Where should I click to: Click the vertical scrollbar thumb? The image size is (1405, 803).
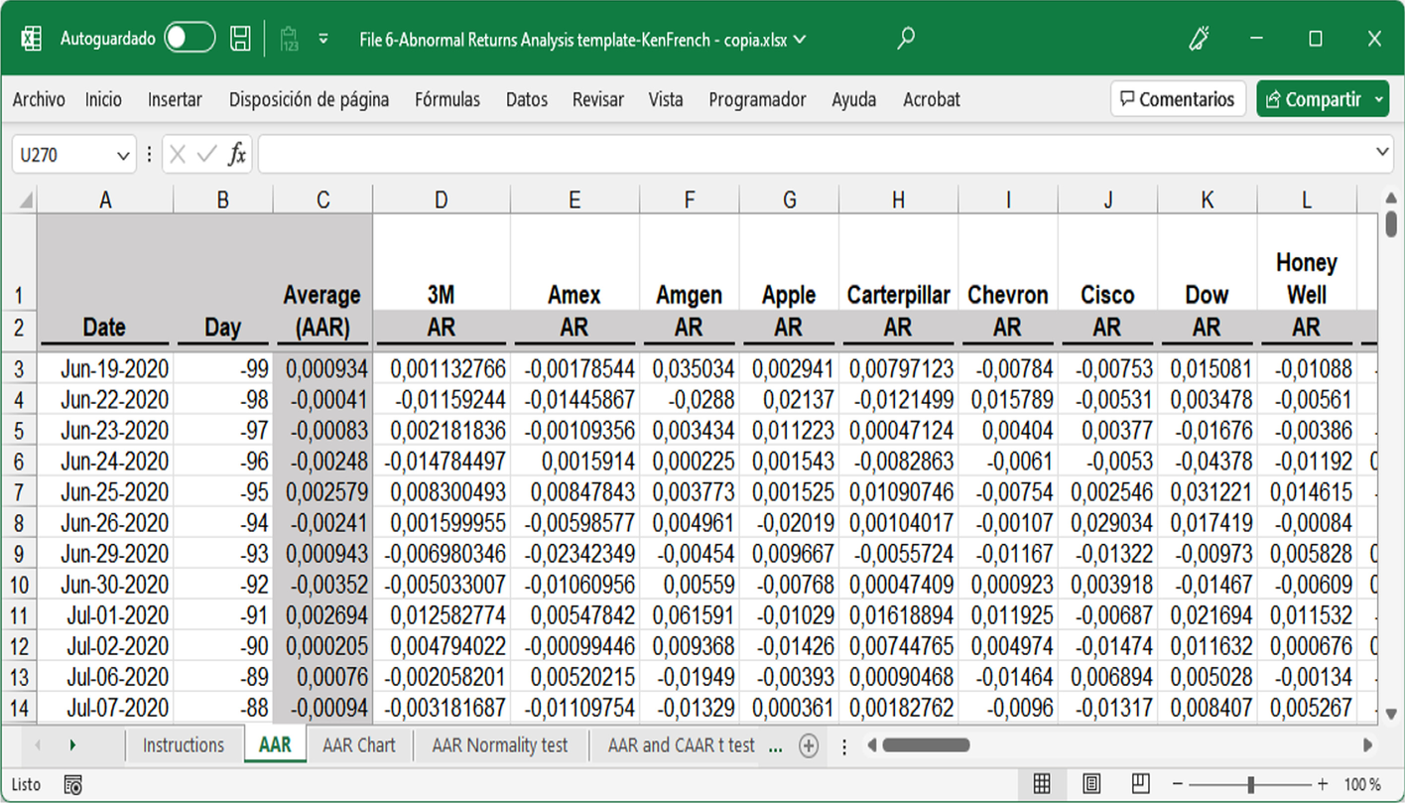coord(1390,223)
